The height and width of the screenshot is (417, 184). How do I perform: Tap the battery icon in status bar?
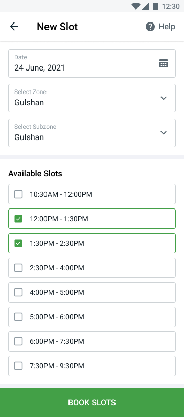pyautogui.click(x=155, y=6)
